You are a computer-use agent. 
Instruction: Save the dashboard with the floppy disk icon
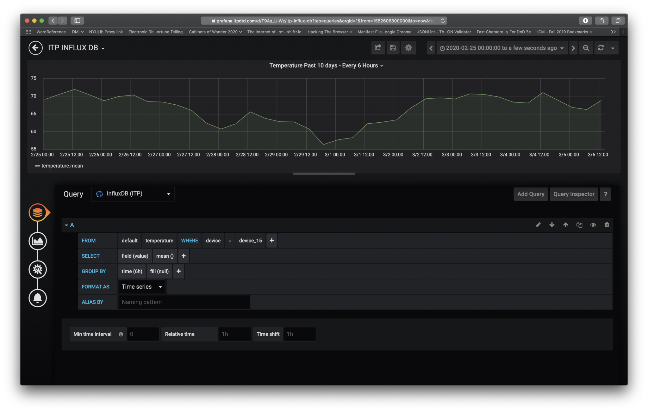393,48
